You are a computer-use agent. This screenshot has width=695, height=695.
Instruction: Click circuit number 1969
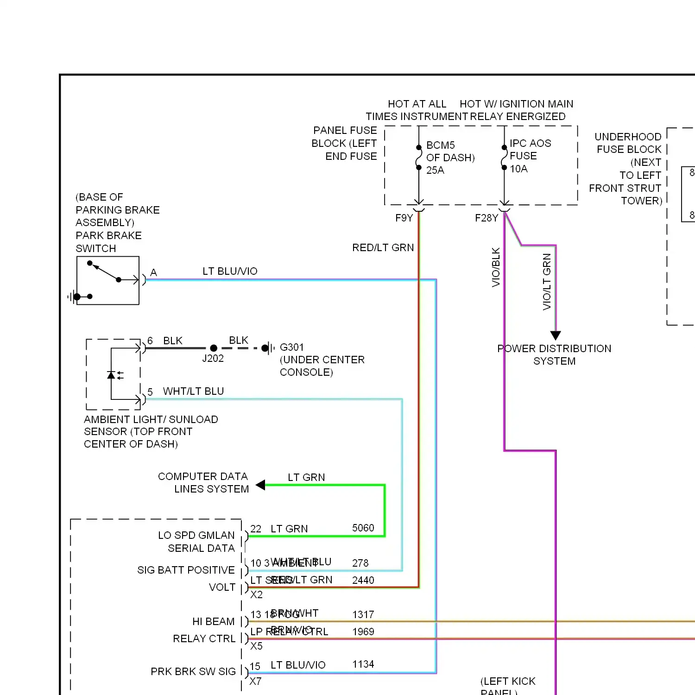pyautogui.click(x=363, y=632)
